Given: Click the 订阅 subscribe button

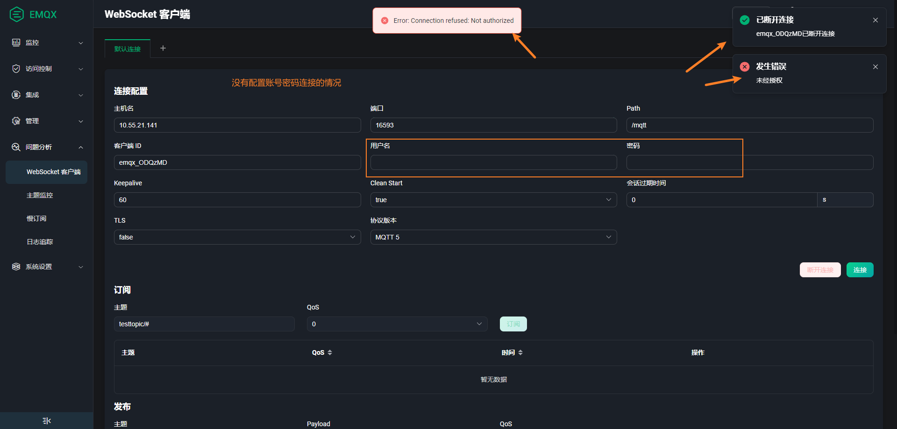Looking at the screenshot, I should tap(513, 324).
